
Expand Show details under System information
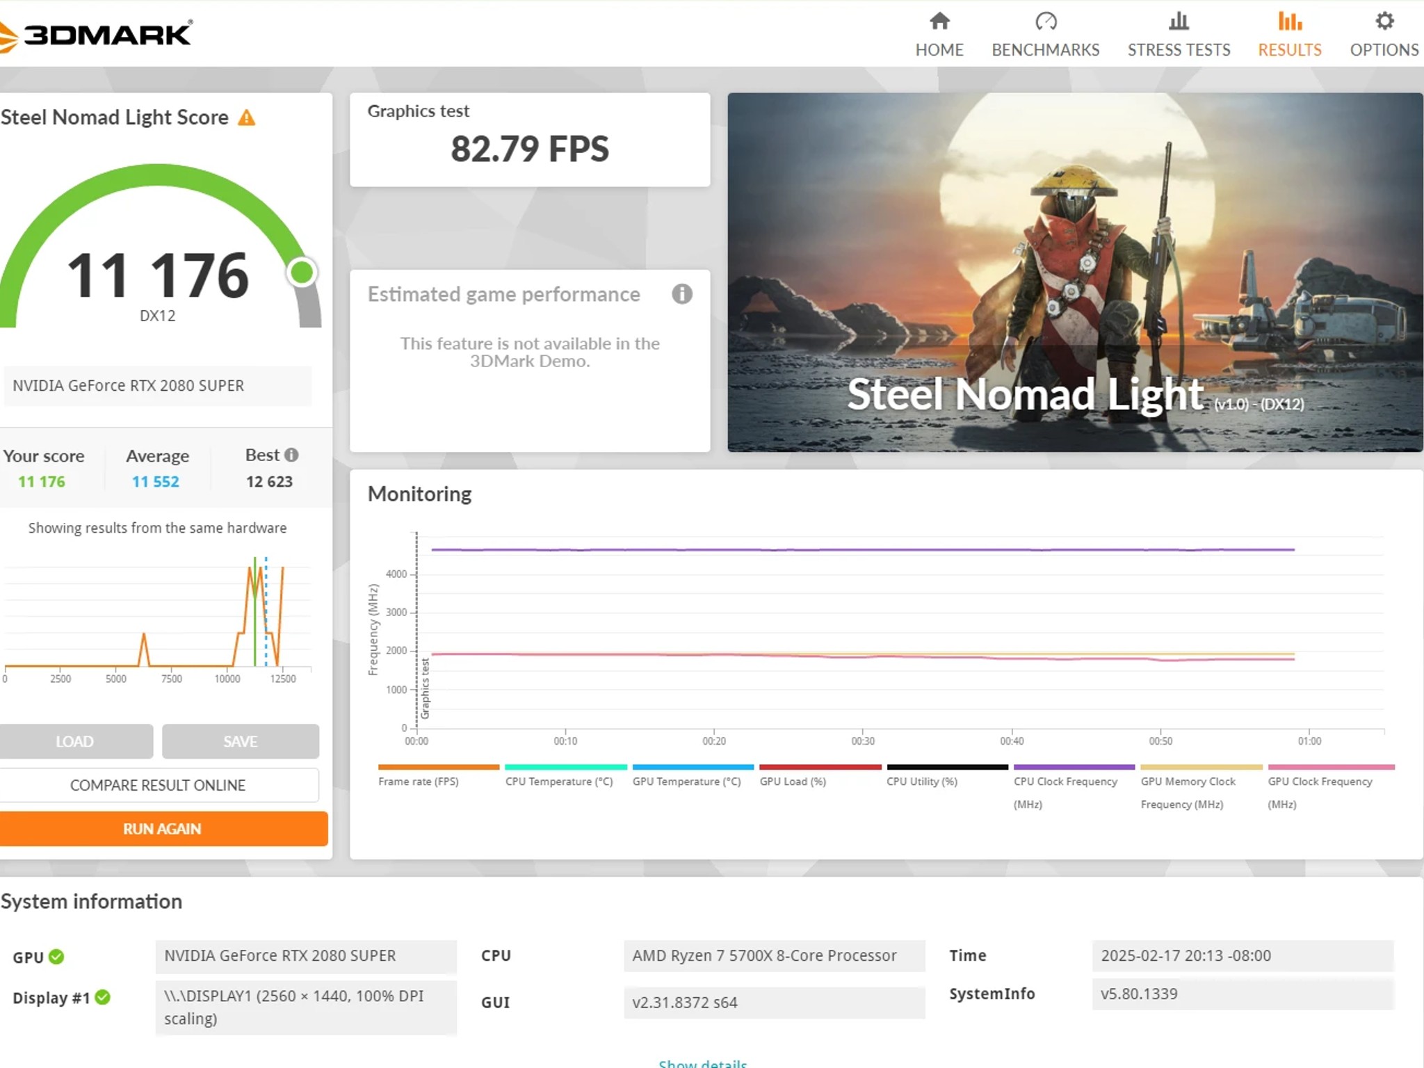[x=703, y=1062]
